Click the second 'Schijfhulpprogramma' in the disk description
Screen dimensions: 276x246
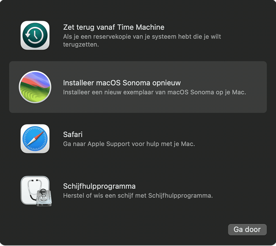[x=180, y=196]
